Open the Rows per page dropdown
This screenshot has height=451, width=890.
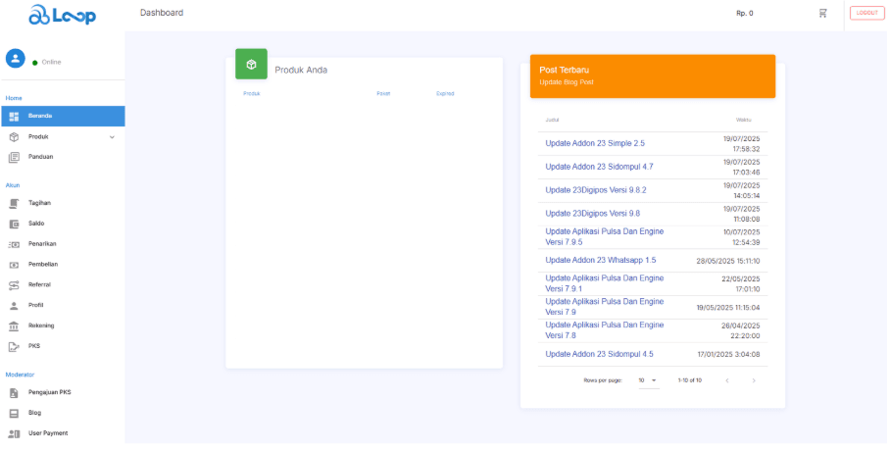coord(648,379)
